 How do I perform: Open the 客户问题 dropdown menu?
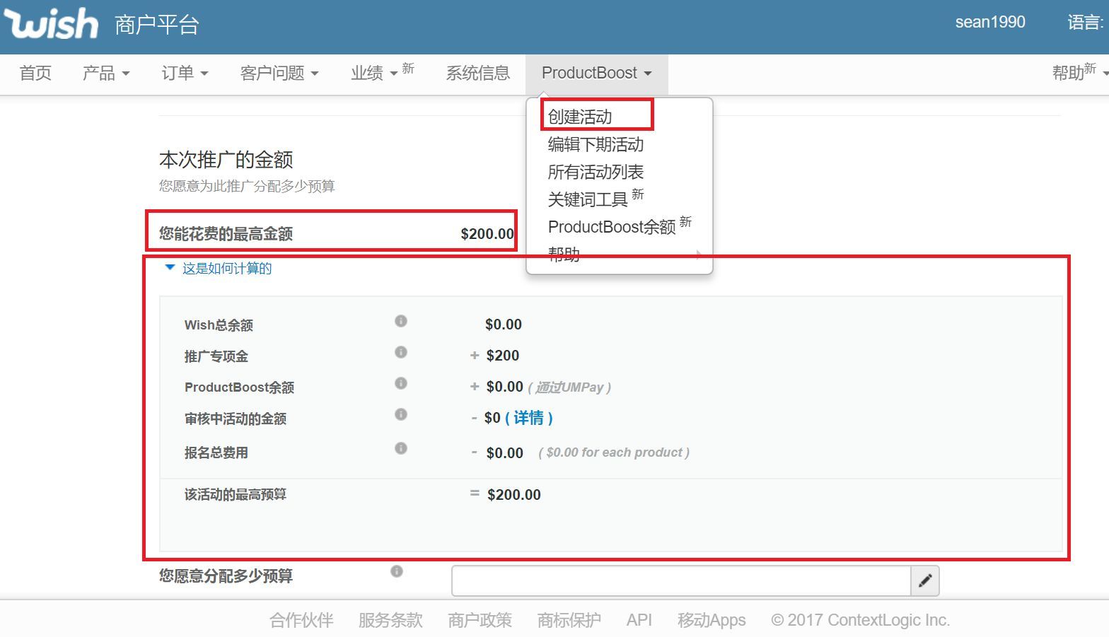(279, 73)
